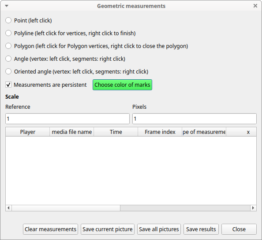Sort by the Time column header
262x240 pixels.
[x=116, y=132]
